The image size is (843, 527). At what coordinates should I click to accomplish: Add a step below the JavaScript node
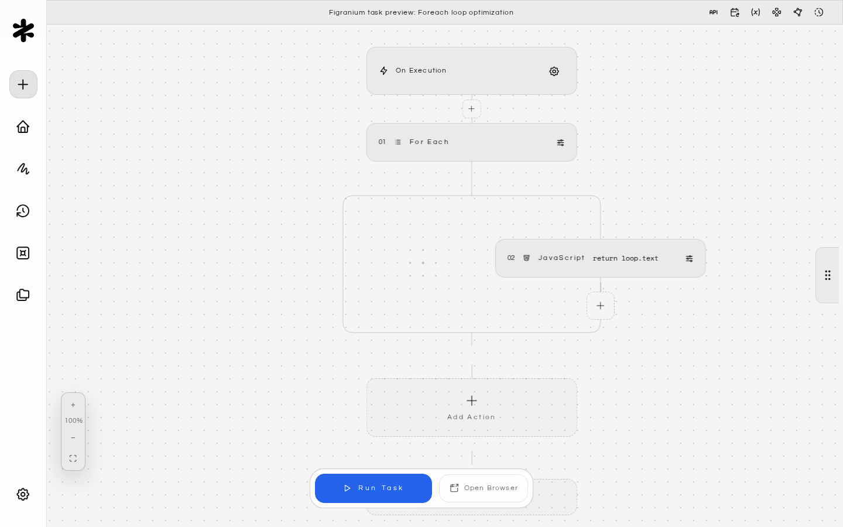[601, 306]
